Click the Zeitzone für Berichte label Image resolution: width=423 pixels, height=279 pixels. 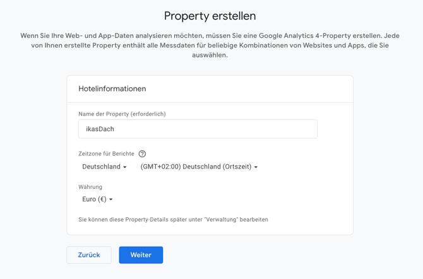(106, 154)
